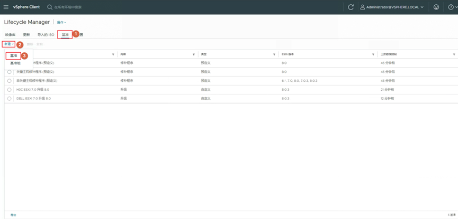Click the 非关键主机修补程序 (预定义) row name
Image resolution: width=458 pixels, height=219 pixels.
[x=37, y=81]
